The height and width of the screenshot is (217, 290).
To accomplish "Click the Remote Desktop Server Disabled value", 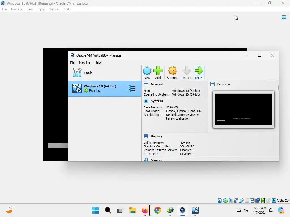I will [186, 150].
